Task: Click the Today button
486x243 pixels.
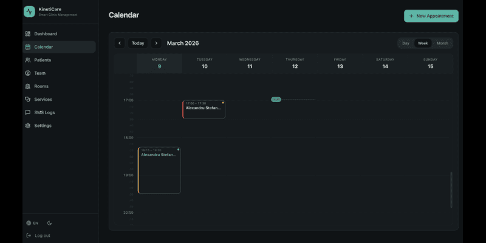Action: [138, 43]
